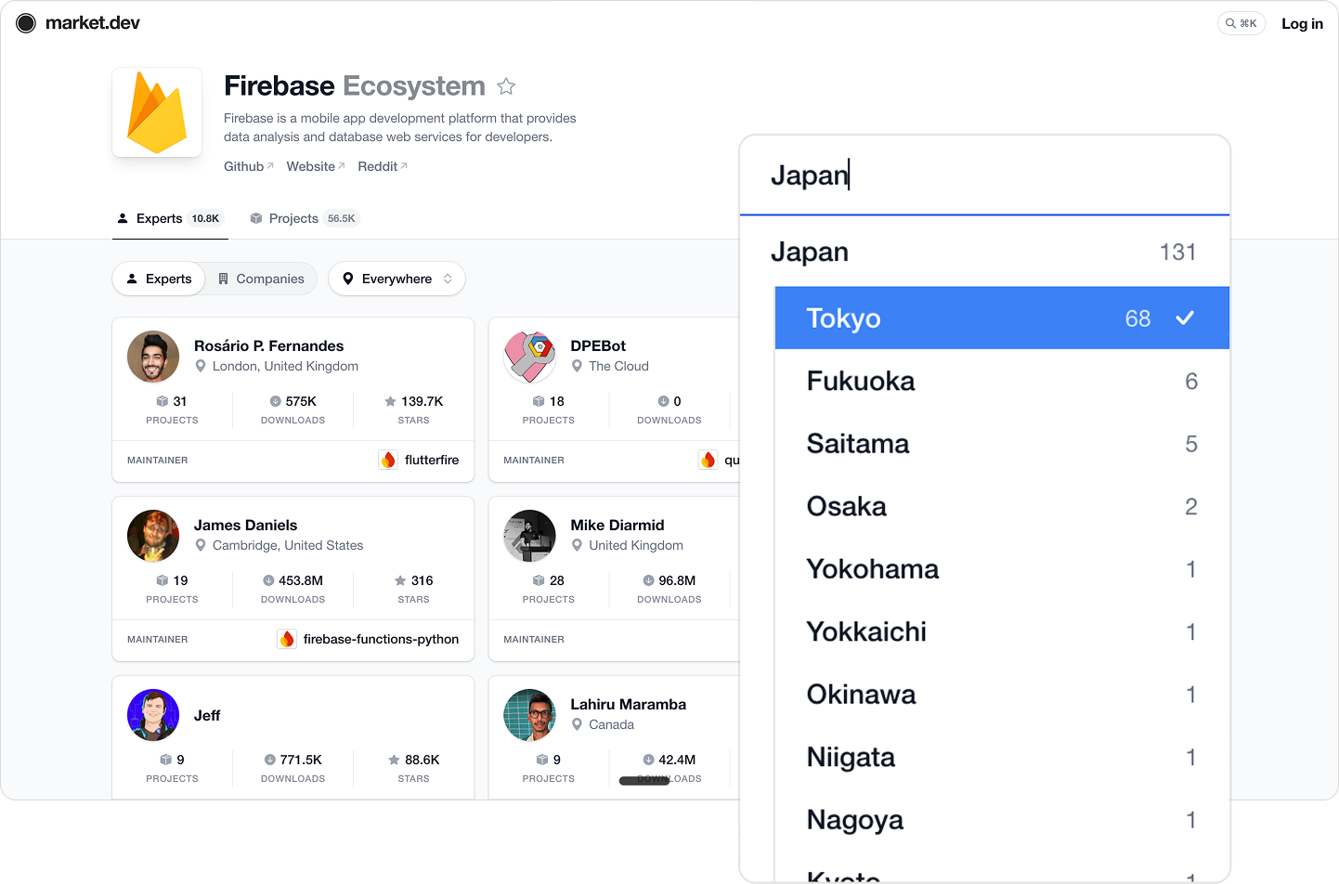Select the Experts segment toggle
The height and width of the screenshot is (884, 1339).
[x=159, y=279]
